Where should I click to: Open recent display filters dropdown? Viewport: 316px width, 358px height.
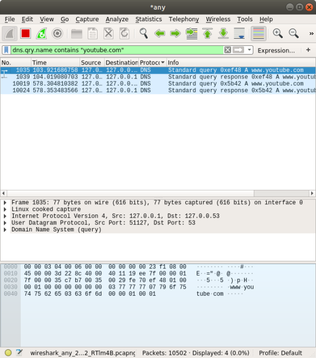coord(249,50)
